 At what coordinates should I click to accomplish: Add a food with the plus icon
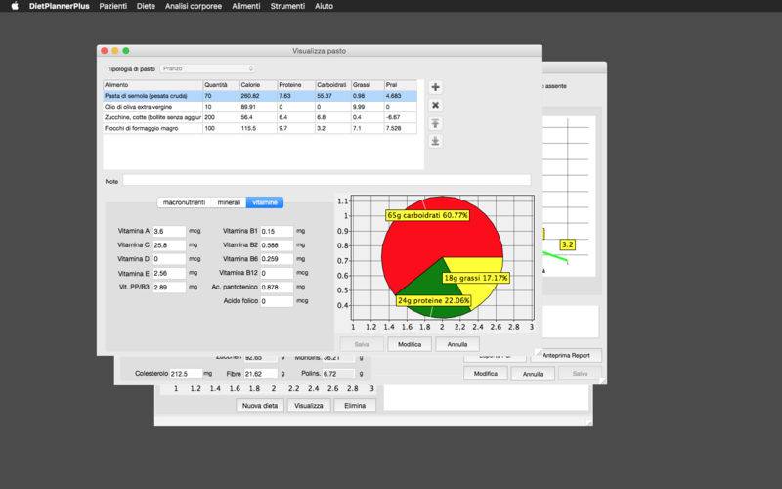(435, 87)
